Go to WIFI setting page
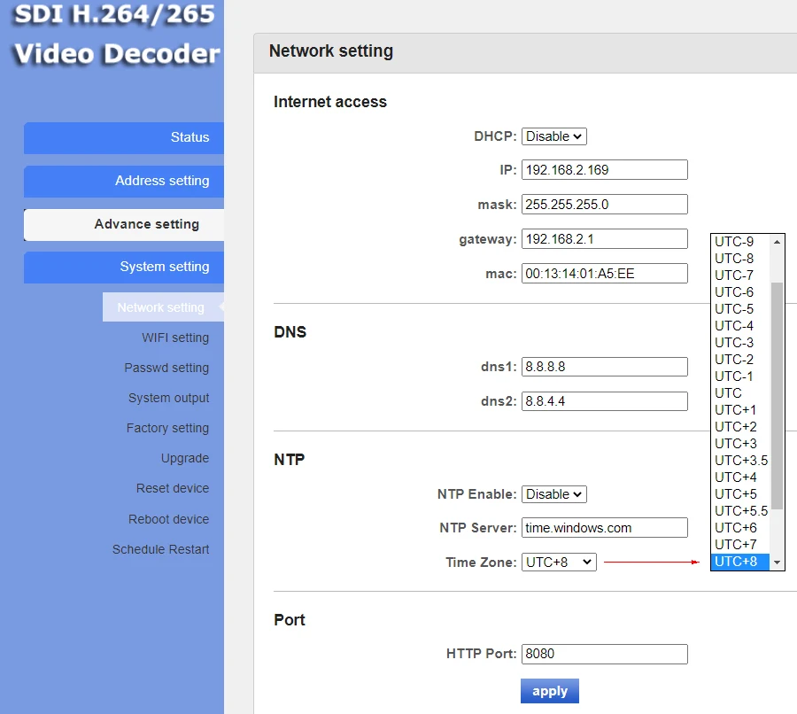 pos(175,338)
